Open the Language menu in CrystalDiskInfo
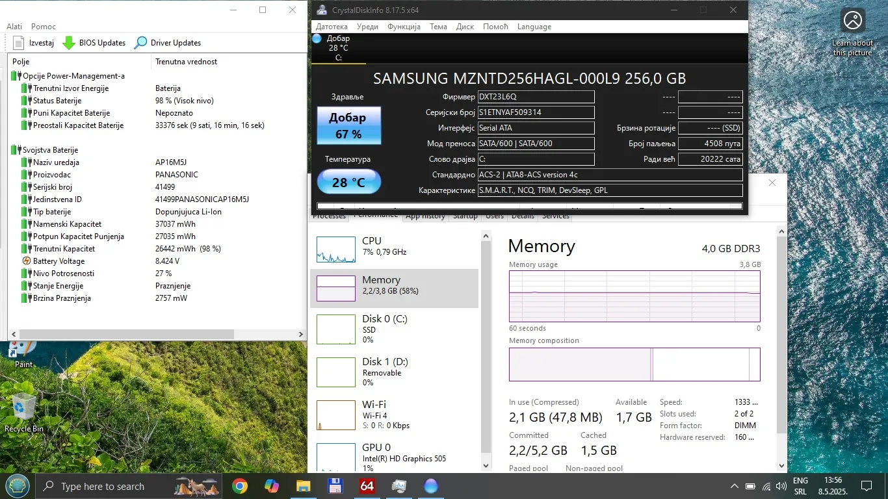Screen dimensions: 888x499 tap(534, 27)
